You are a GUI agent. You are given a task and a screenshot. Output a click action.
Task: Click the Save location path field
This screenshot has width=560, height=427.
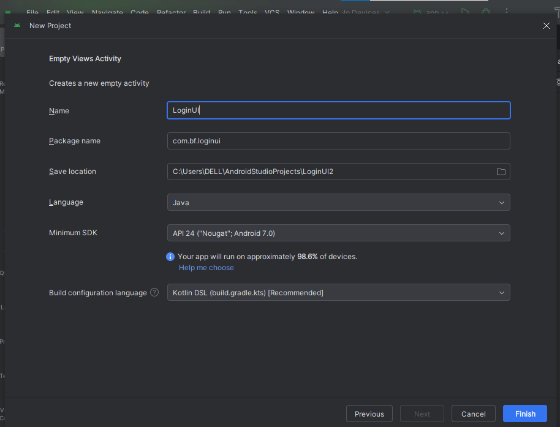pos(330,172)
